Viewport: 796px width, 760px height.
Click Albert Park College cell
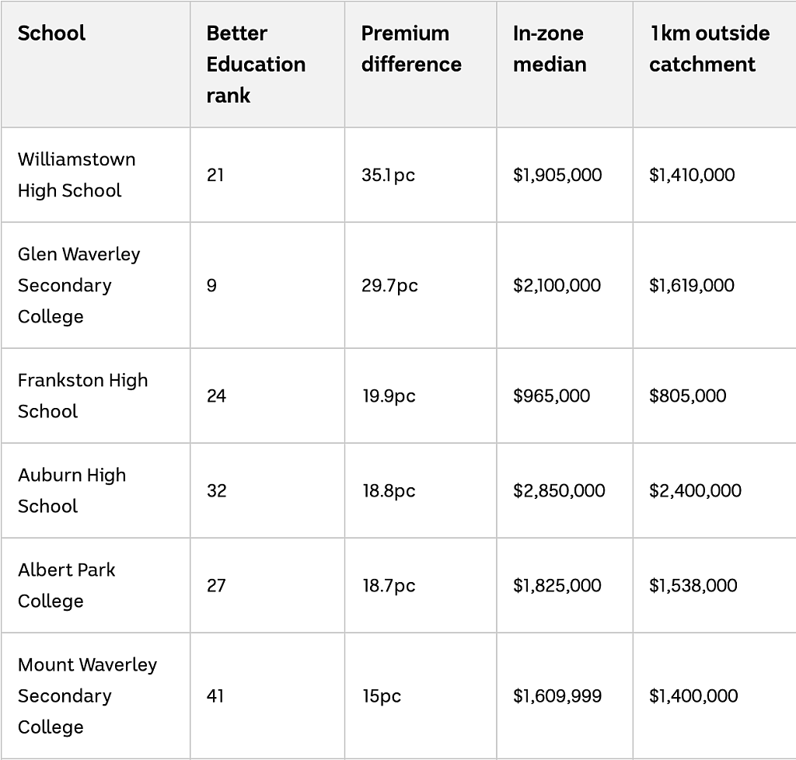coord(67,585)
